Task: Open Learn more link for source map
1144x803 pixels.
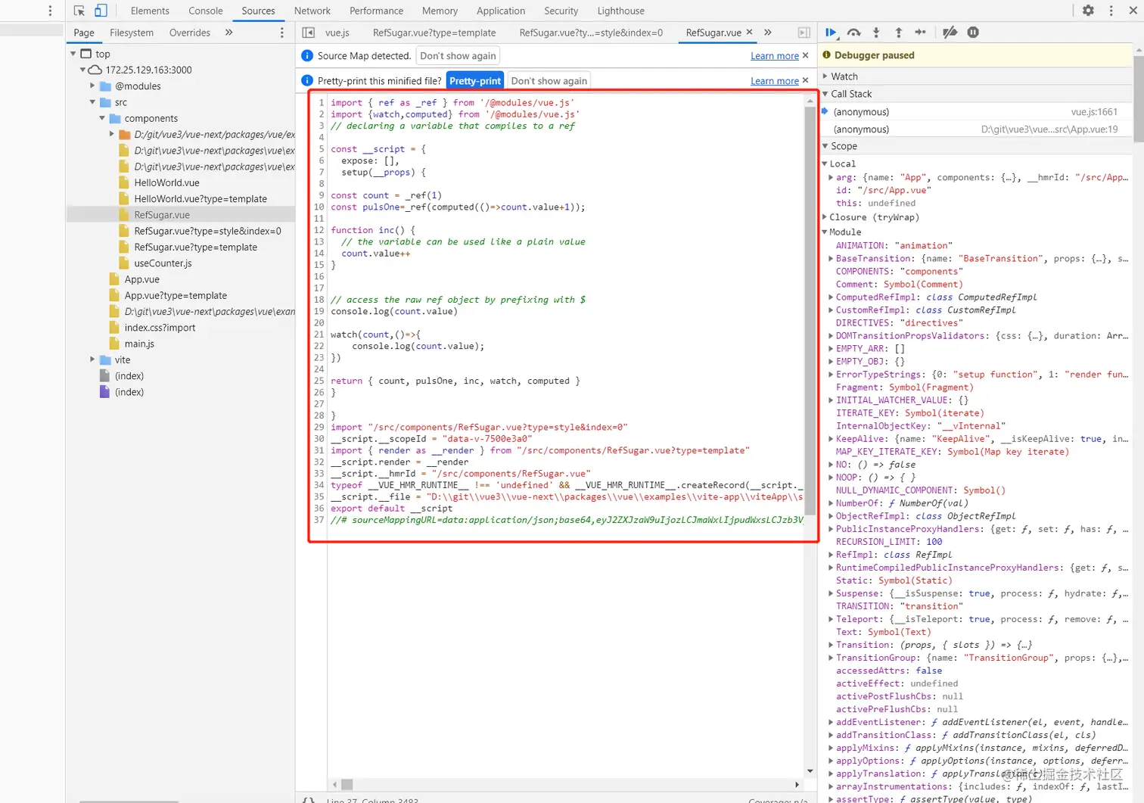Action: click(774, 56)
